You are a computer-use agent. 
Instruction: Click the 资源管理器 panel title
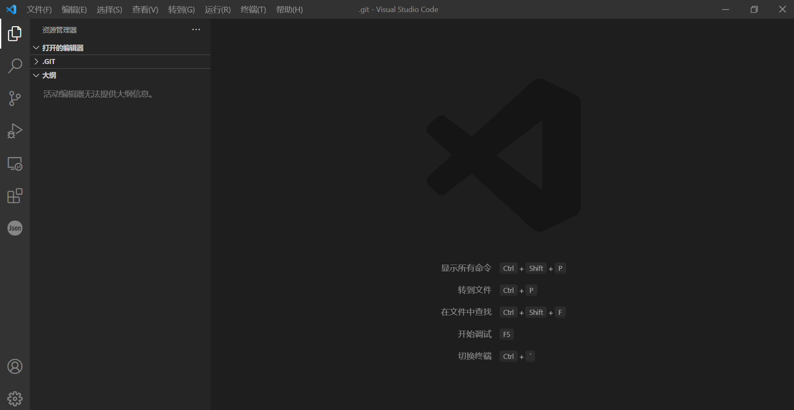pyautogui.click(x=59, y=30)
